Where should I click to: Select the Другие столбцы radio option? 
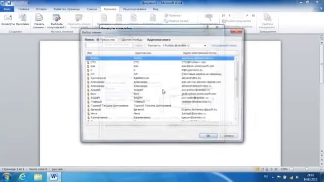coord(119,39)
